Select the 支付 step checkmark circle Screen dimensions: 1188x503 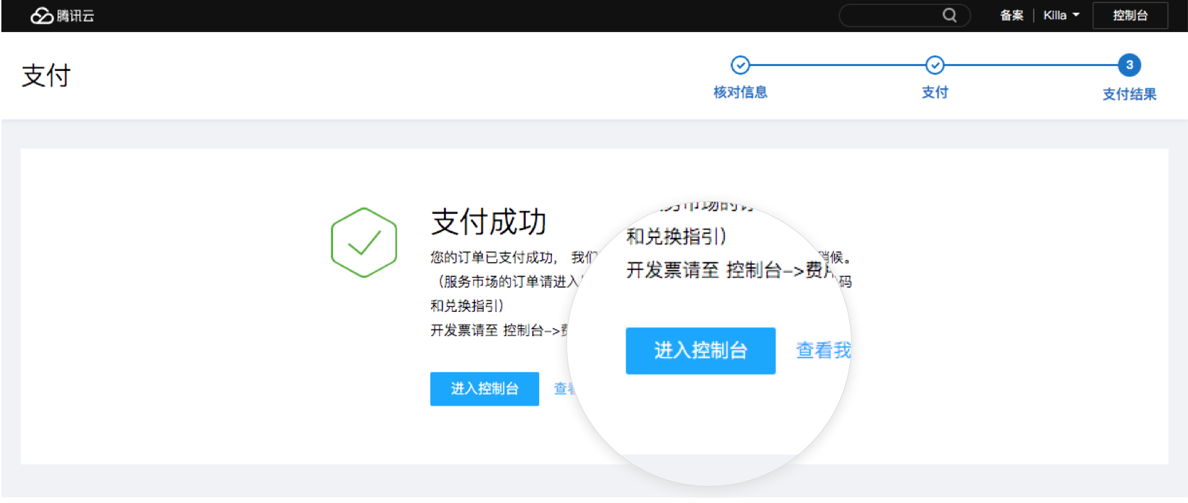pyautogui.click(x=934, y=65)
